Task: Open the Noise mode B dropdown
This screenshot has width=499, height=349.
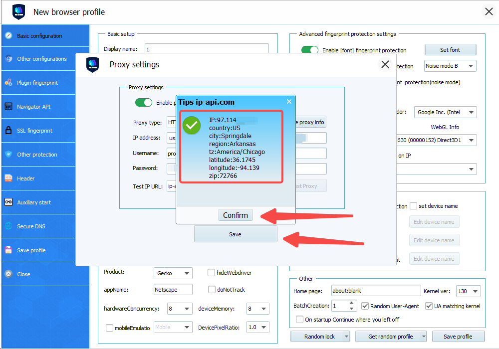Action: 450,66
